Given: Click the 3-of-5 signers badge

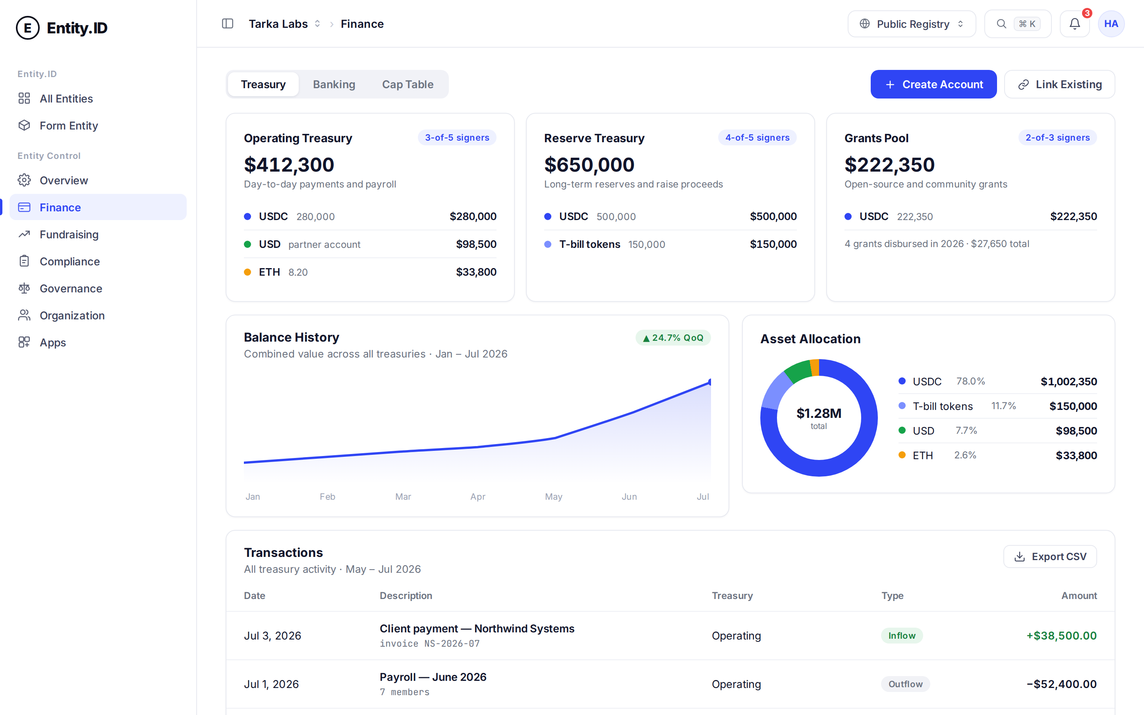Looking at the screenshot, I should pyautogui.click(x=457, y=137).
